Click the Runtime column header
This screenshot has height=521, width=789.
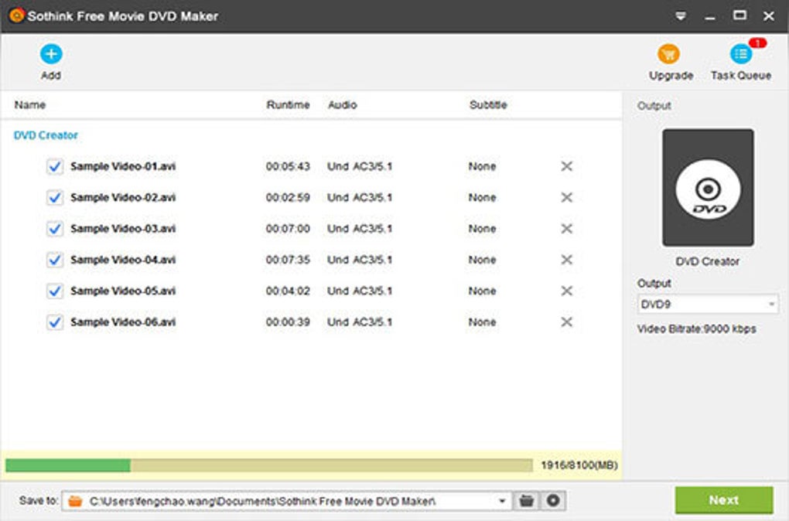click(x=288, y=104)
